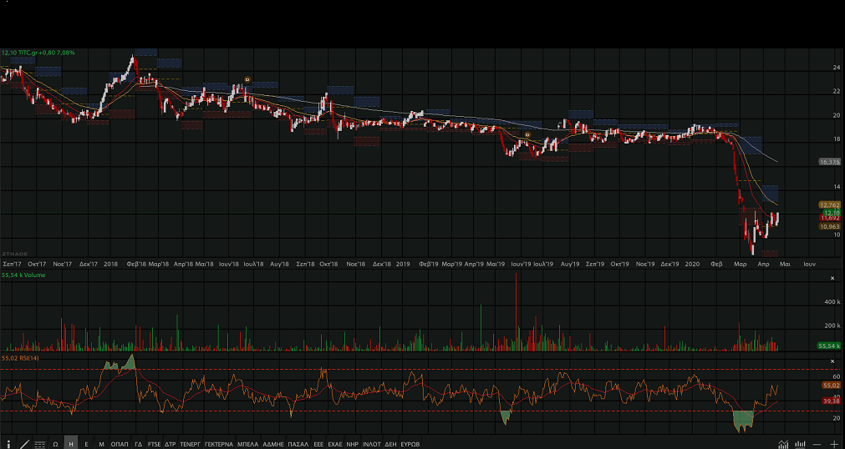Screen dimensions: 845x449
Task: Load the ΟΠΑΠ stock chart
Action: [120, 444]
